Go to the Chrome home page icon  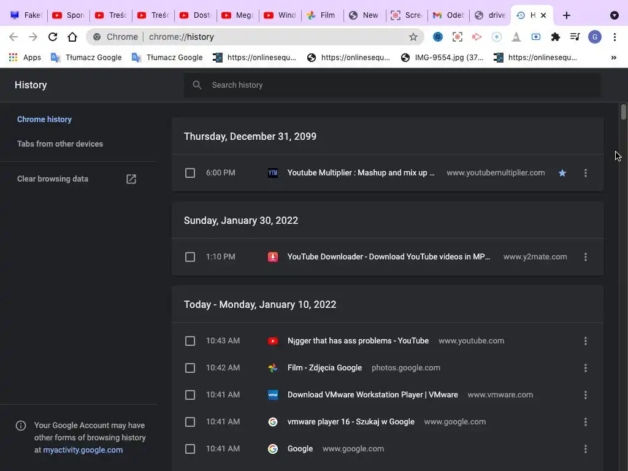pos(72,37)
